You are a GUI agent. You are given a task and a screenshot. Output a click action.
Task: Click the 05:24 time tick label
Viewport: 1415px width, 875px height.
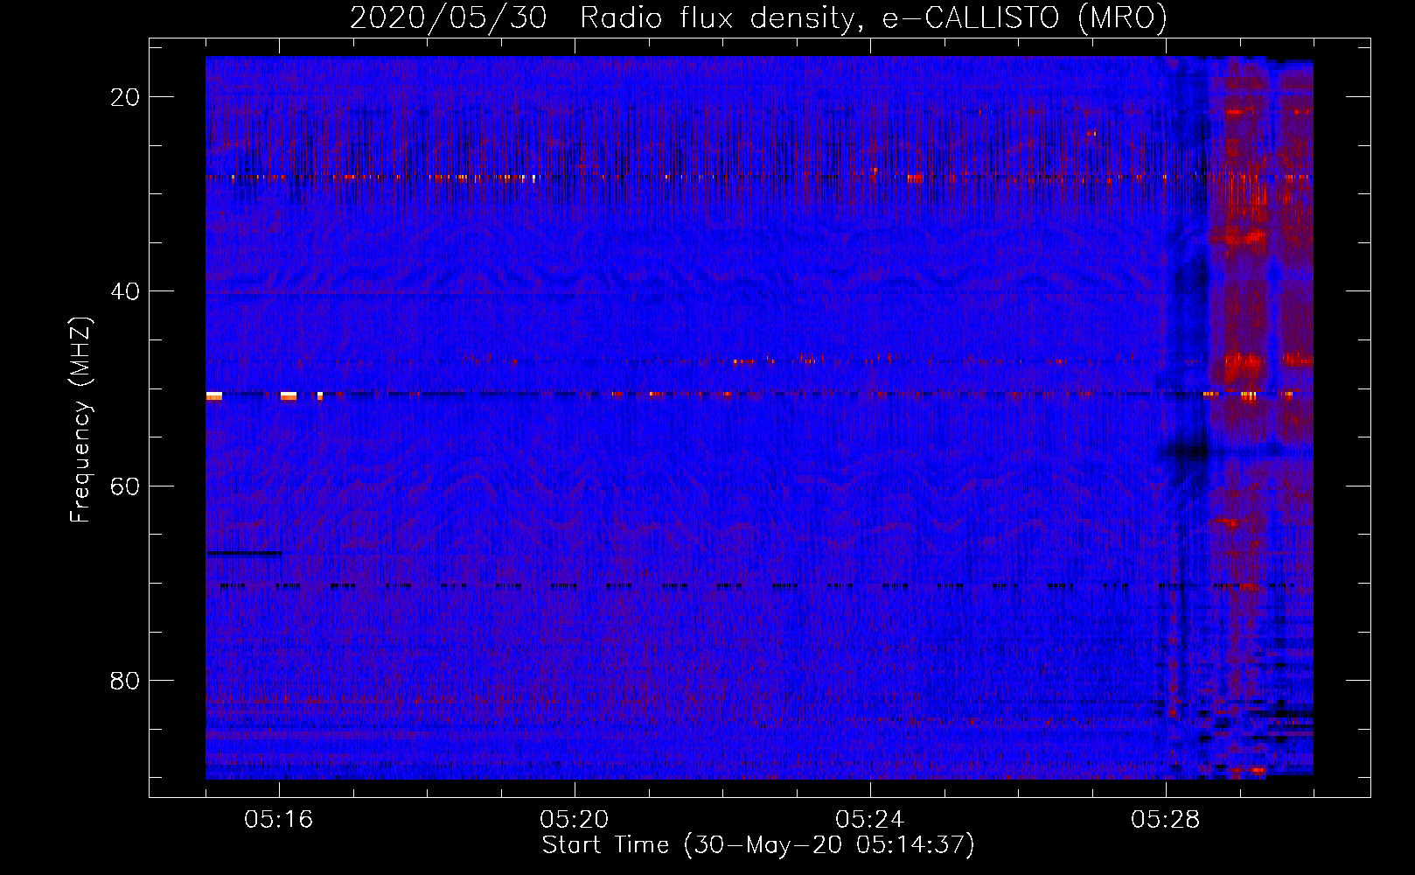click(x=870, y=820)
